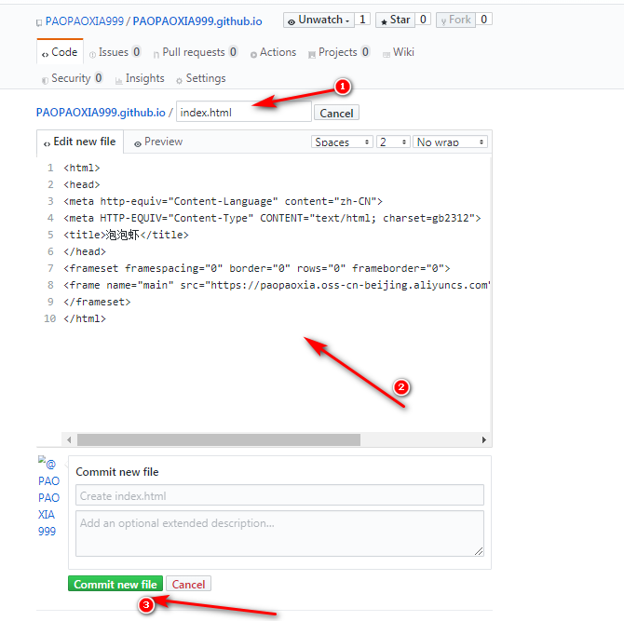This screenshot has height=621, width=624.
Task: Click Cancel next to the filename field
Action: tap(336, 113)
